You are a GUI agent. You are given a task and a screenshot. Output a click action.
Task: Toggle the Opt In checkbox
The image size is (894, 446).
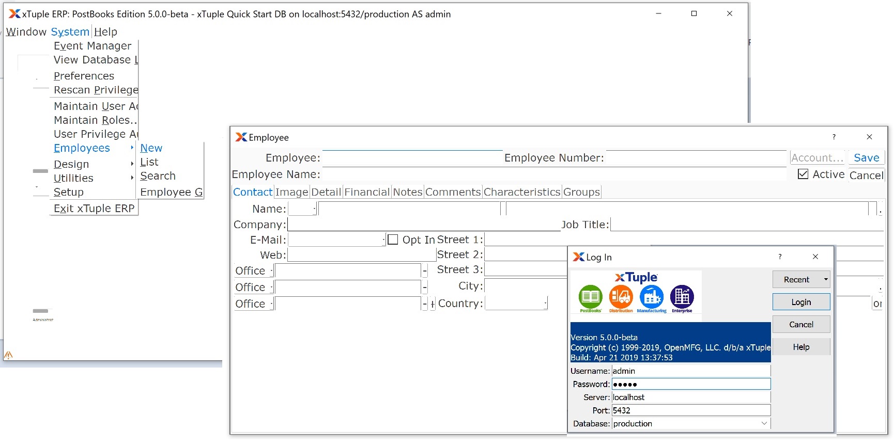point(393,240)
